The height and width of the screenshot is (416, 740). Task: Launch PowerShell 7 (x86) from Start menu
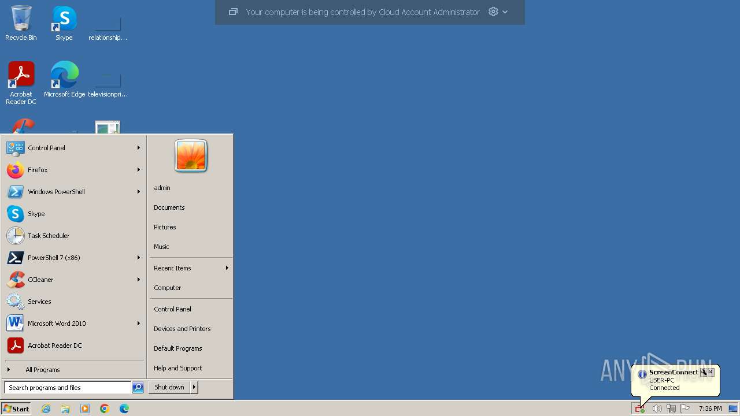pos(73,258)
